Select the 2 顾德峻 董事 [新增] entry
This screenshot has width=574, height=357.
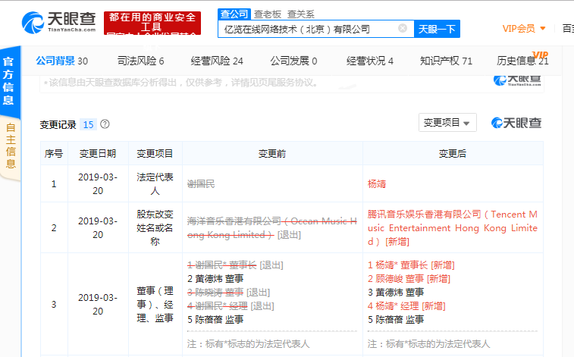tap(409, 279)
